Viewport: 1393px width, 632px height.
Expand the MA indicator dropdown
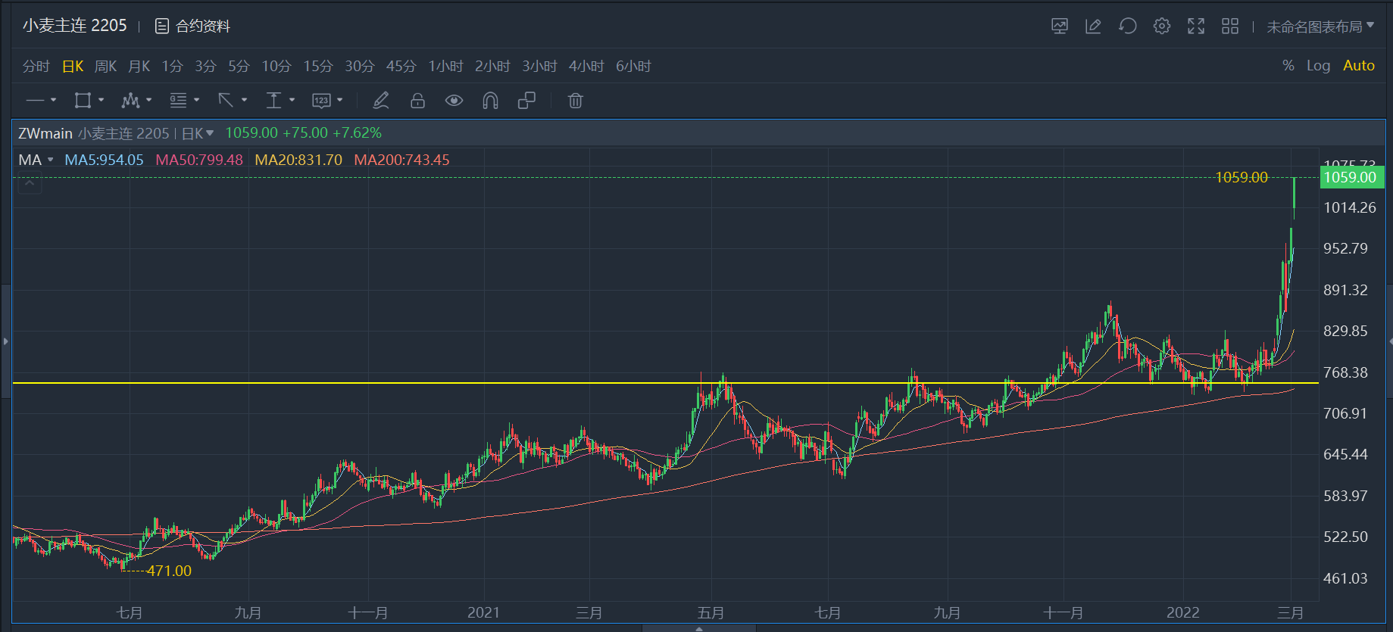(51, 160)
